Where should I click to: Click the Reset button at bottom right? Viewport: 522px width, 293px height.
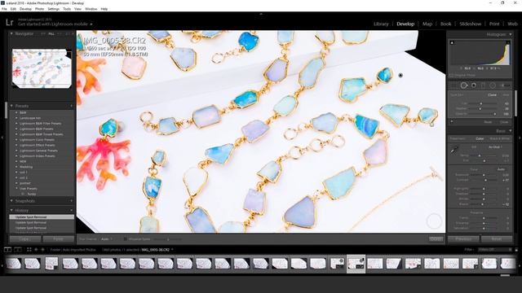point(497,238)
